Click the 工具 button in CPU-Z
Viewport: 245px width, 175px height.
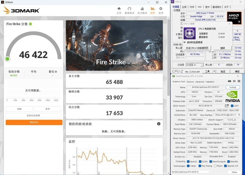click(207, 71)
